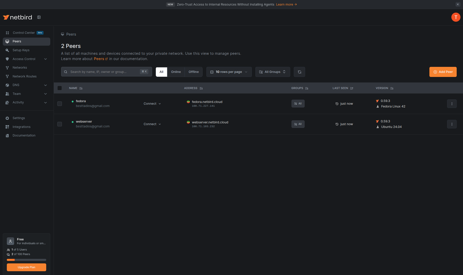Viewport: 463px width, 275px height.
Task: Open the three-dot menu for fedora
Action: click(x=452, y=104)
